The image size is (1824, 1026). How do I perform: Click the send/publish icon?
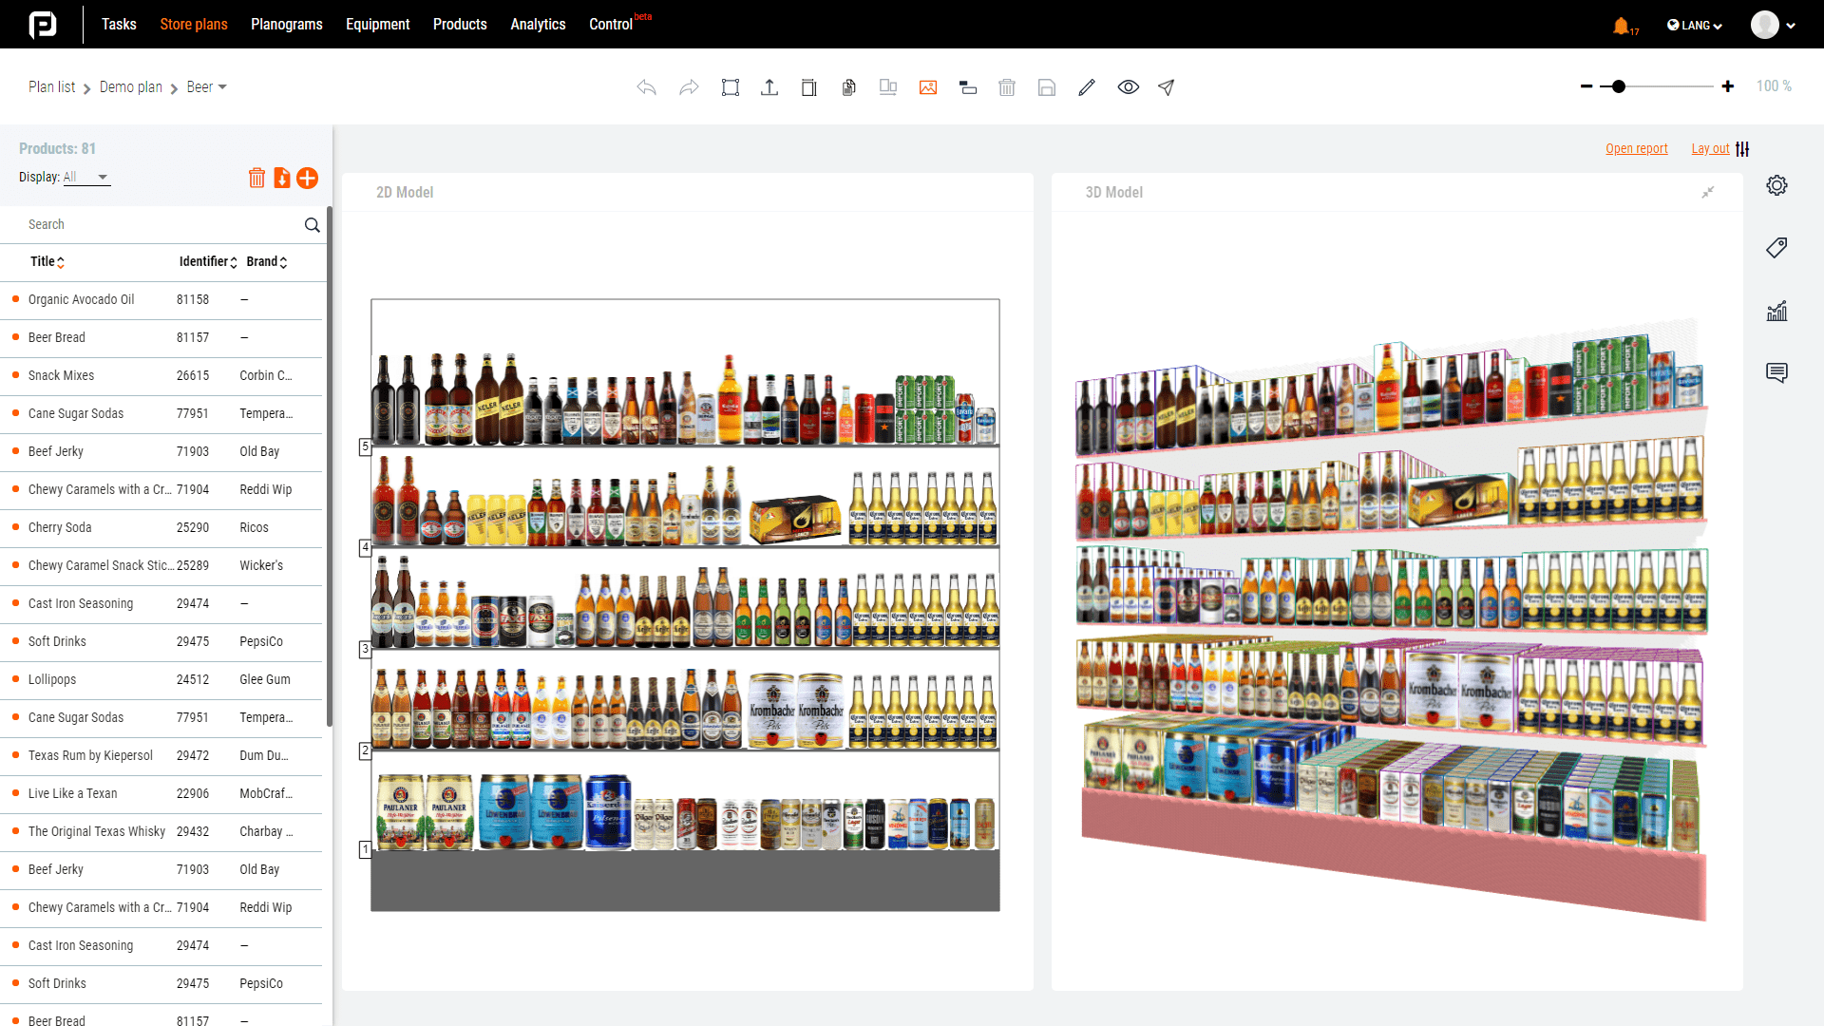click(1167, 86)
